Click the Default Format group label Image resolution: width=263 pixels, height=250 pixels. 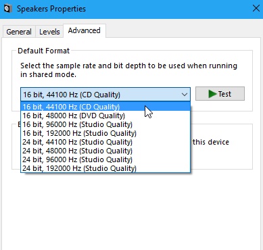tap(43, 51)
